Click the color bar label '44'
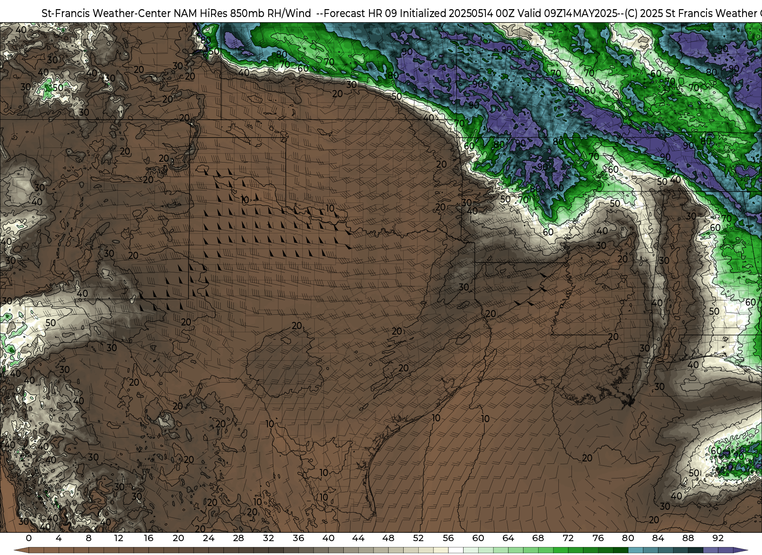This screenshot has width=762, height=555. coord(358,538)
